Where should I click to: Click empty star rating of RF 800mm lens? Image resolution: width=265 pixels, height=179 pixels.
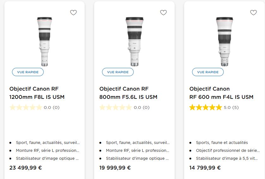(x=116, y=107)
